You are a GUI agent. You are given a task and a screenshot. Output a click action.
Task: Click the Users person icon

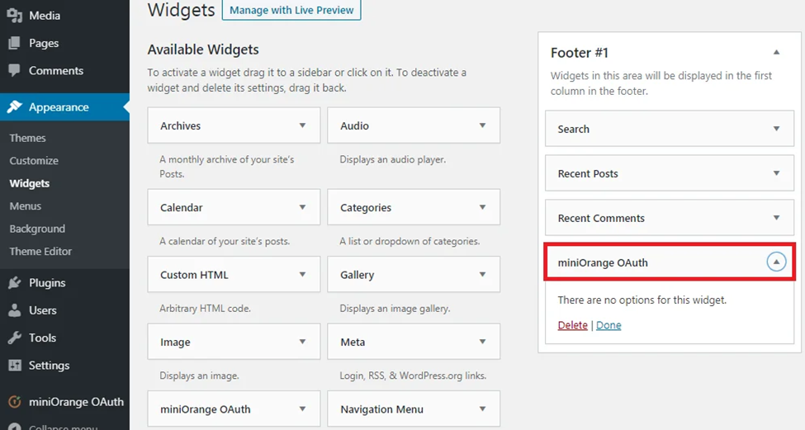click(15, 310)
